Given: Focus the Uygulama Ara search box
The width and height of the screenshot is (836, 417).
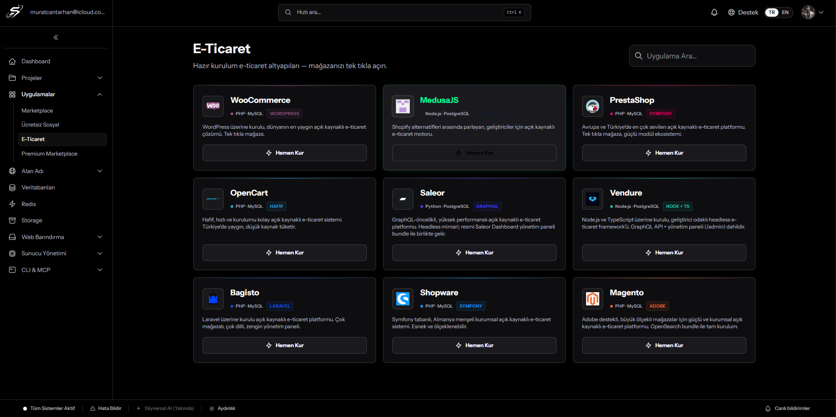Looking at the screenshot, I should tap(692, 56).
